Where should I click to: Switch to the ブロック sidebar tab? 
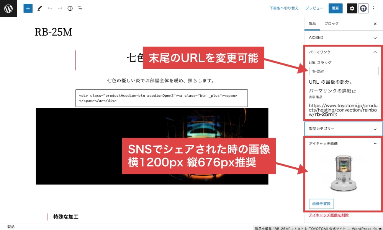331,24
